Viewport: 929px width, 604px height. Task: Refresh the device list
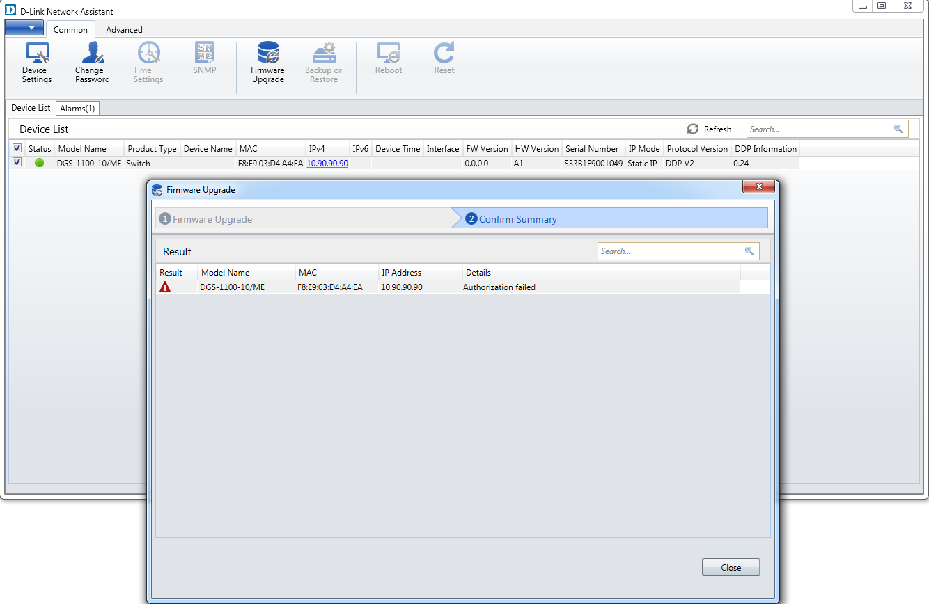[x=710, y=129]
